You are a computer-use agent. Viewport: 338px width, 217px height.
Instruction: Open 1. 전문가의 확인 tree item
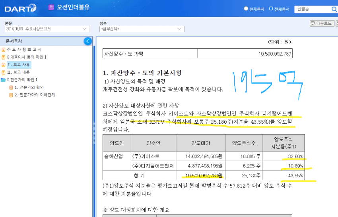[x=29, y=87]
